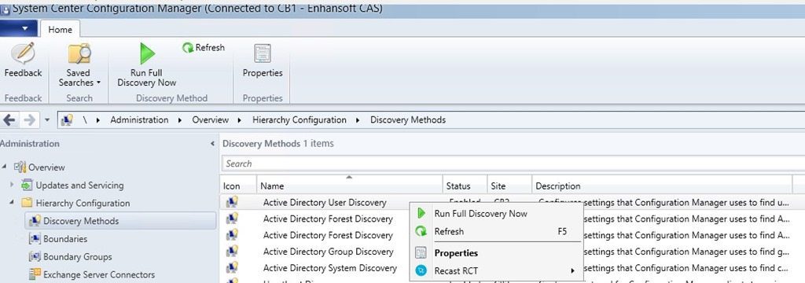Click icon of Active Directory Group Discovery
The height and width of the screenshot is (283, 805).
tap(232, 252)
